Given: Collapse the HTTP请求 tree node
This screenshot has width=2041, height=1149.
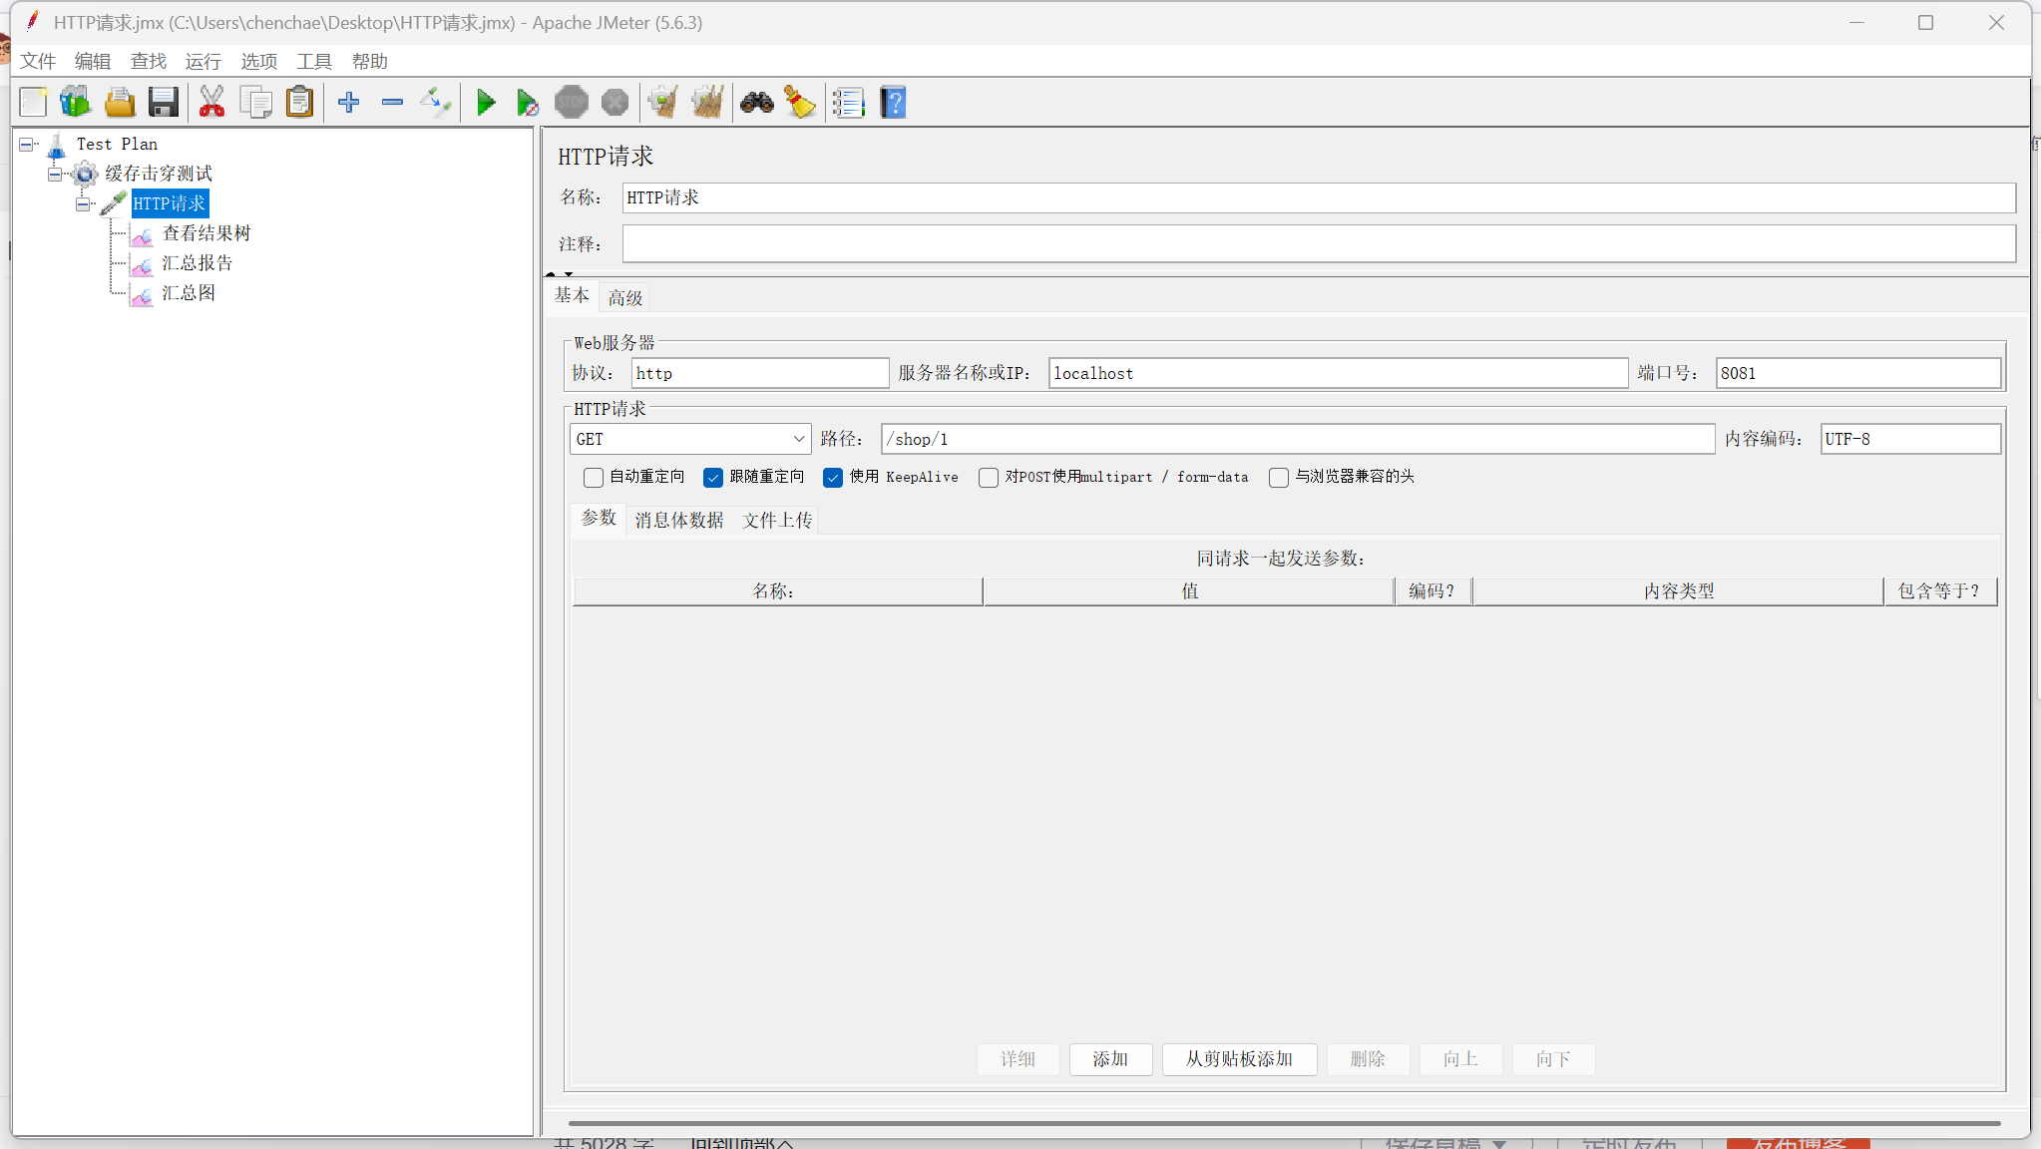Looking at the screenshot, I should (x=84, y=204).
